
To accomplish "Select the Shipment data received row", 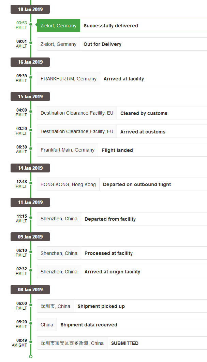I will click(122, 325).
